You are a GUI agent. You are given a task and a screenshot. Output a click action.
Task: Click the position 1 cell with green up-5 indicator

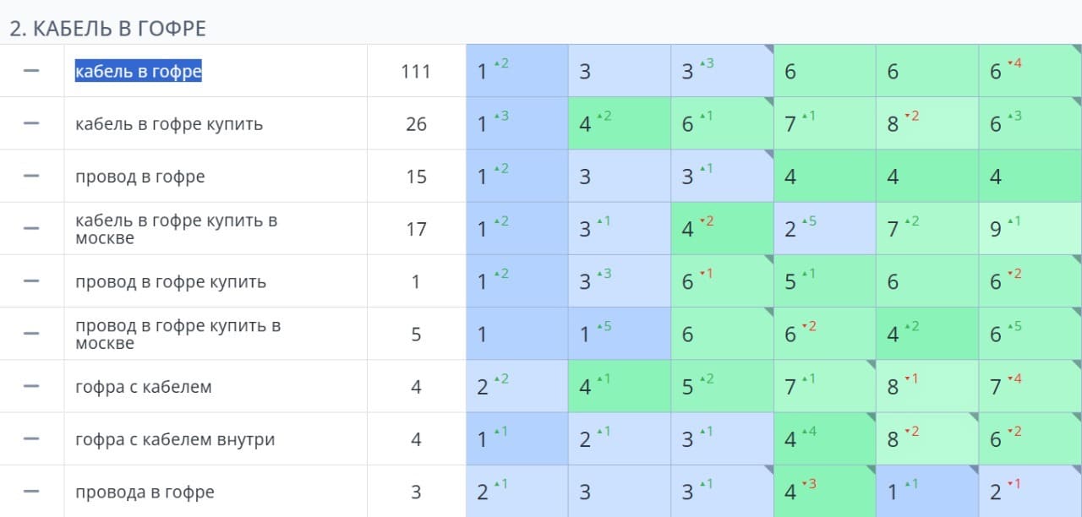(619, 334)
